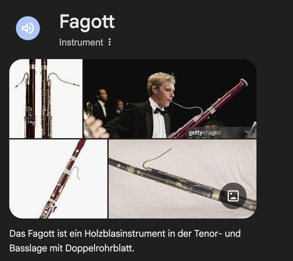This screenshot has height=261, width=293.
Task: Click the bassoon bell in the concert photo
Action: pyautogui.click(x=244, y=82)
